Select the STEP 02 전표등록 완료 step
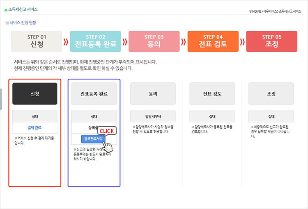This screenshot has width=308, height=209. 95,41
